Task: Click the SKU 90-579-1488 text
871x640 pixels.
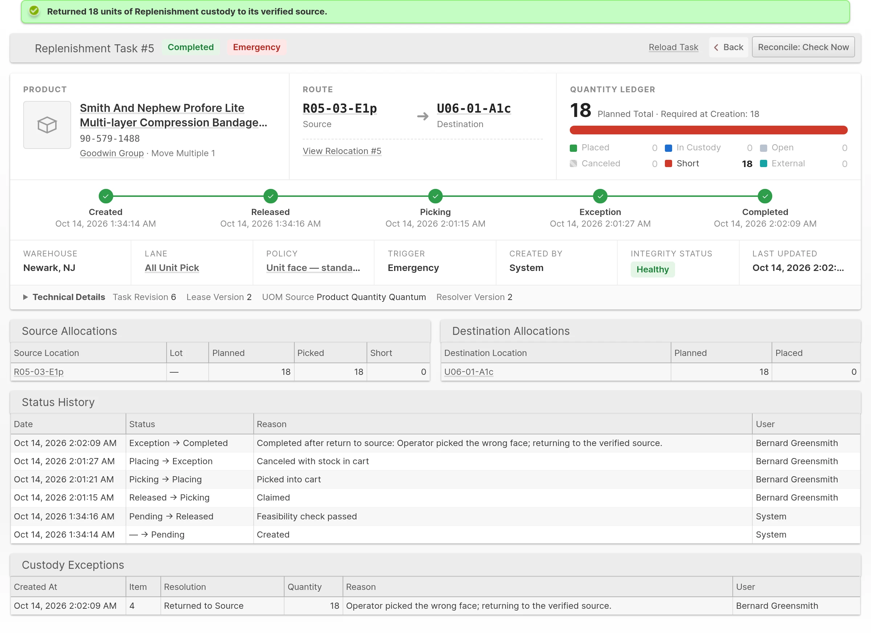Action: point(110,138)
